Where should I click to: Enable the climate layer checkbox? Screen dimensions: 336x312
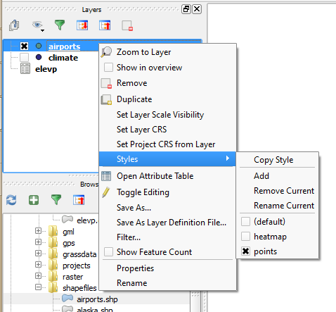click(x=24, y=57)
